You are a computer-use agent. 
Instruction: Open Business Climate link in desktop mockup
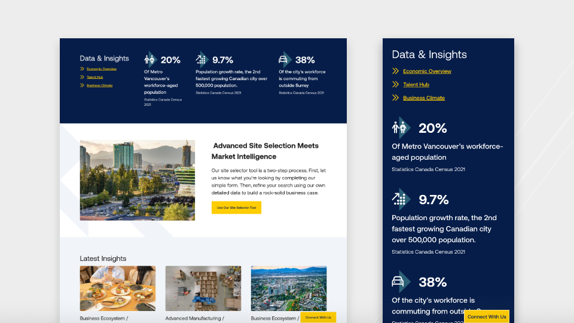[100, 86]
